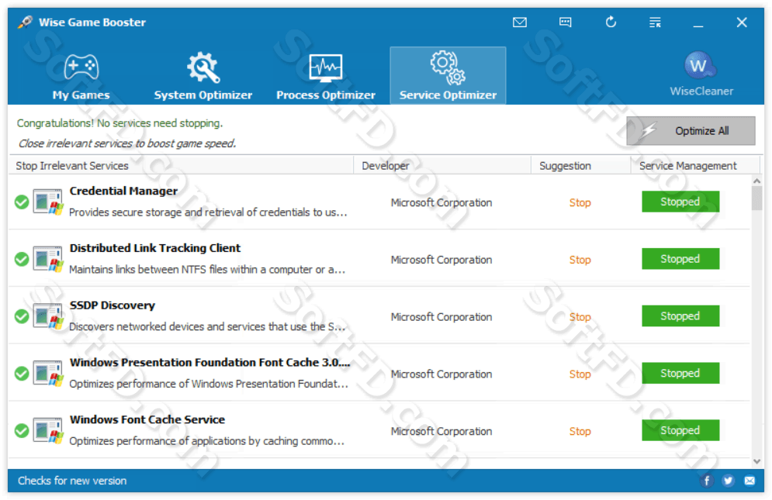This screenshot has height=500, width=772.
Task: Click green check beside Windows Font Cache Service
Action: pyautogui.click(x=22, y=430)
